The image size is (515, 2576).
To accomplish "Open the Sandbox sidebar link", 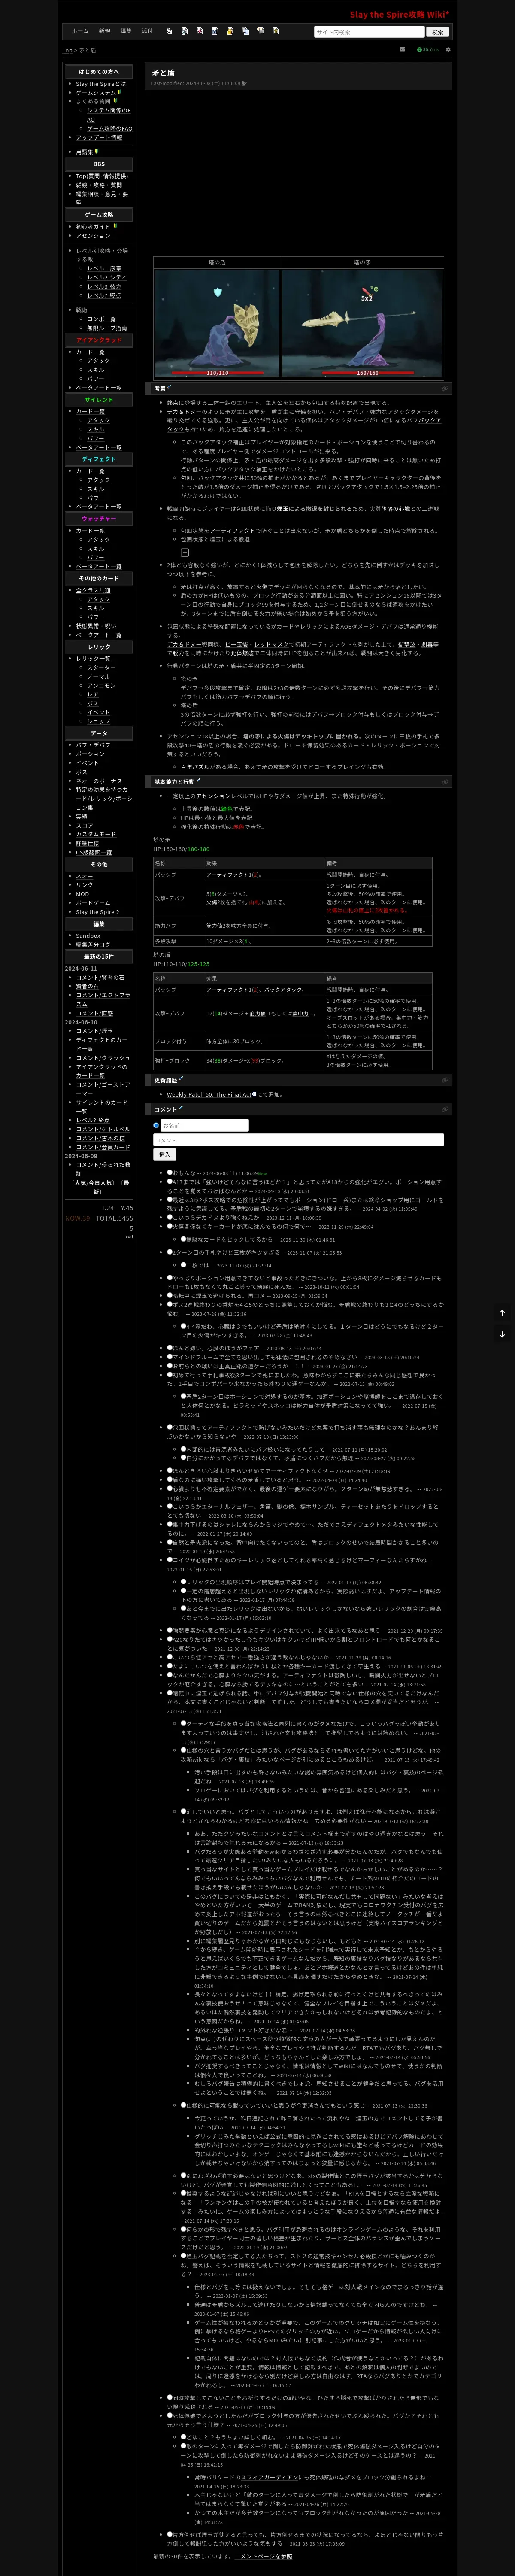I will [88, 936].
